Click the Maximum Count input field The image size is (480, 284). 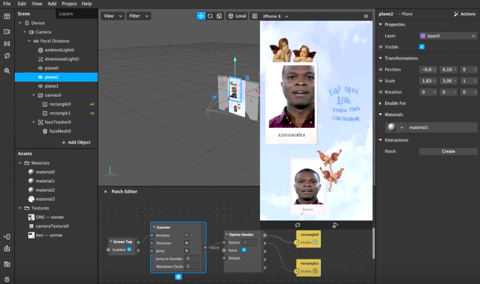point(192,266)
